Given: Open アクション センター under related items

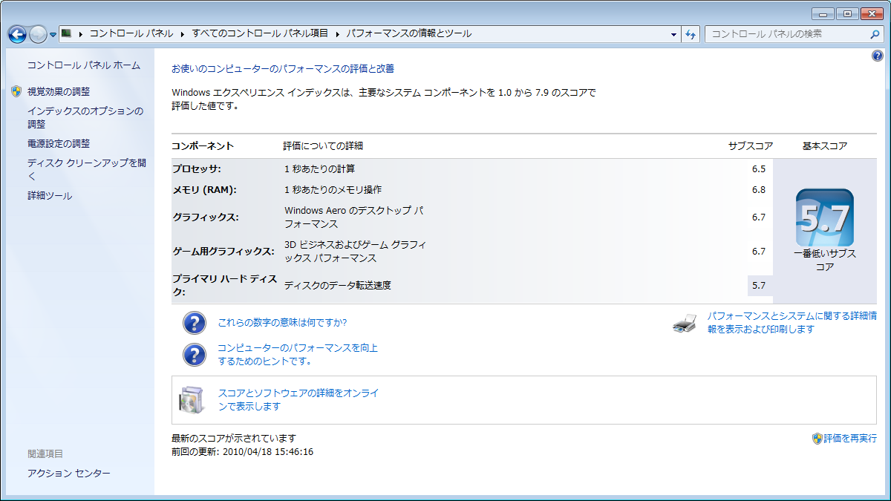Looking at the screenshot, I should [x=69, y=473].
